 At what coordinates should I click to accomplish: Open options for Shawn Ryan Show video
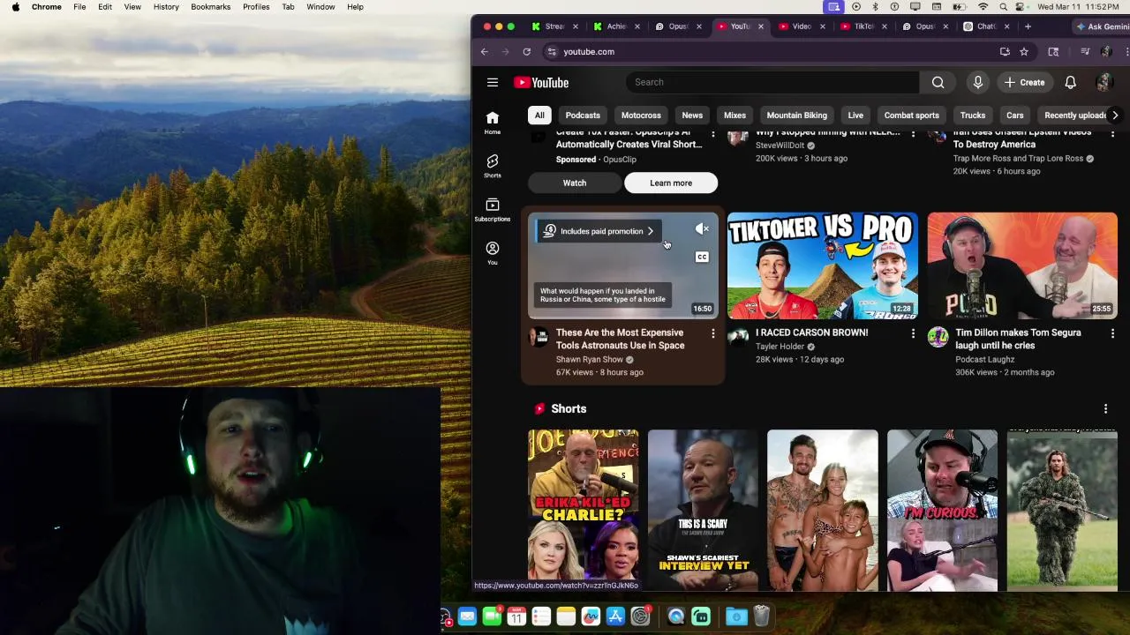(712, 333)
